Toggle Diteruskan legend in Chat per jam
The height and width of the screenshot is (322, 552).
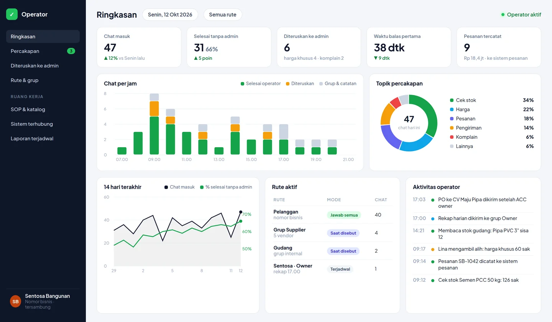300,84
